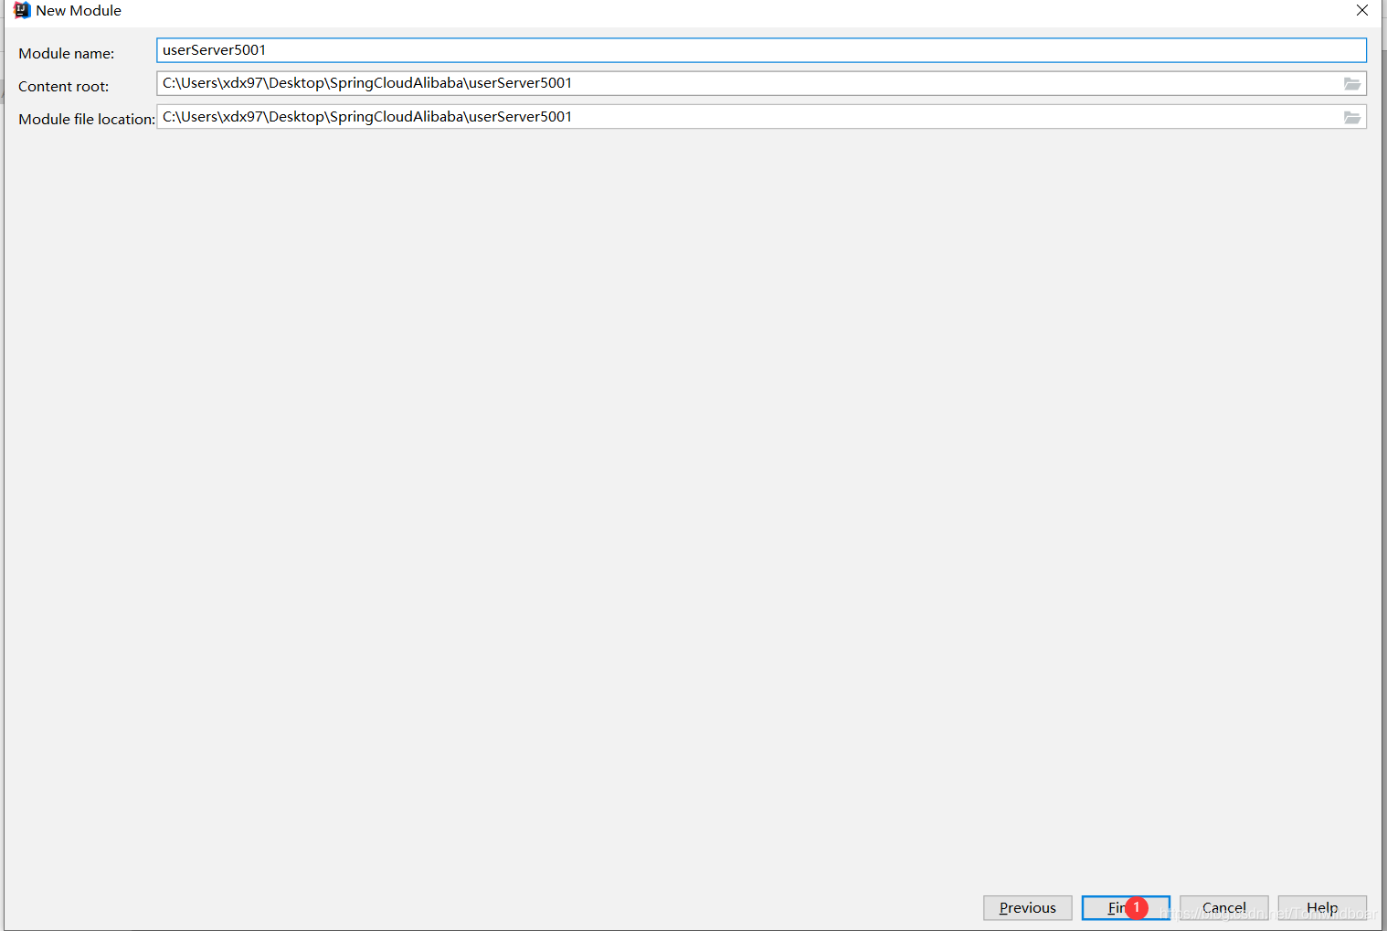
Task: Browse for Content root folder icon
Action: coord(1352,84)
